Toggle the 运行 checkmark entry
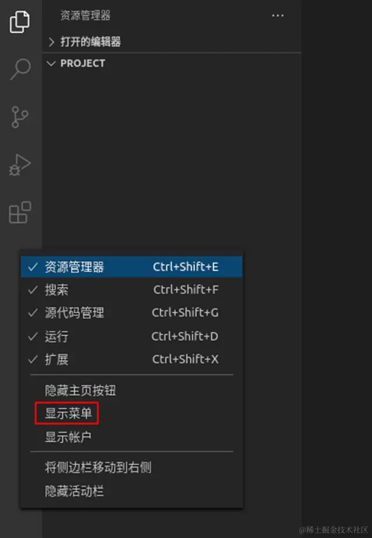 [x=131, y=337]
